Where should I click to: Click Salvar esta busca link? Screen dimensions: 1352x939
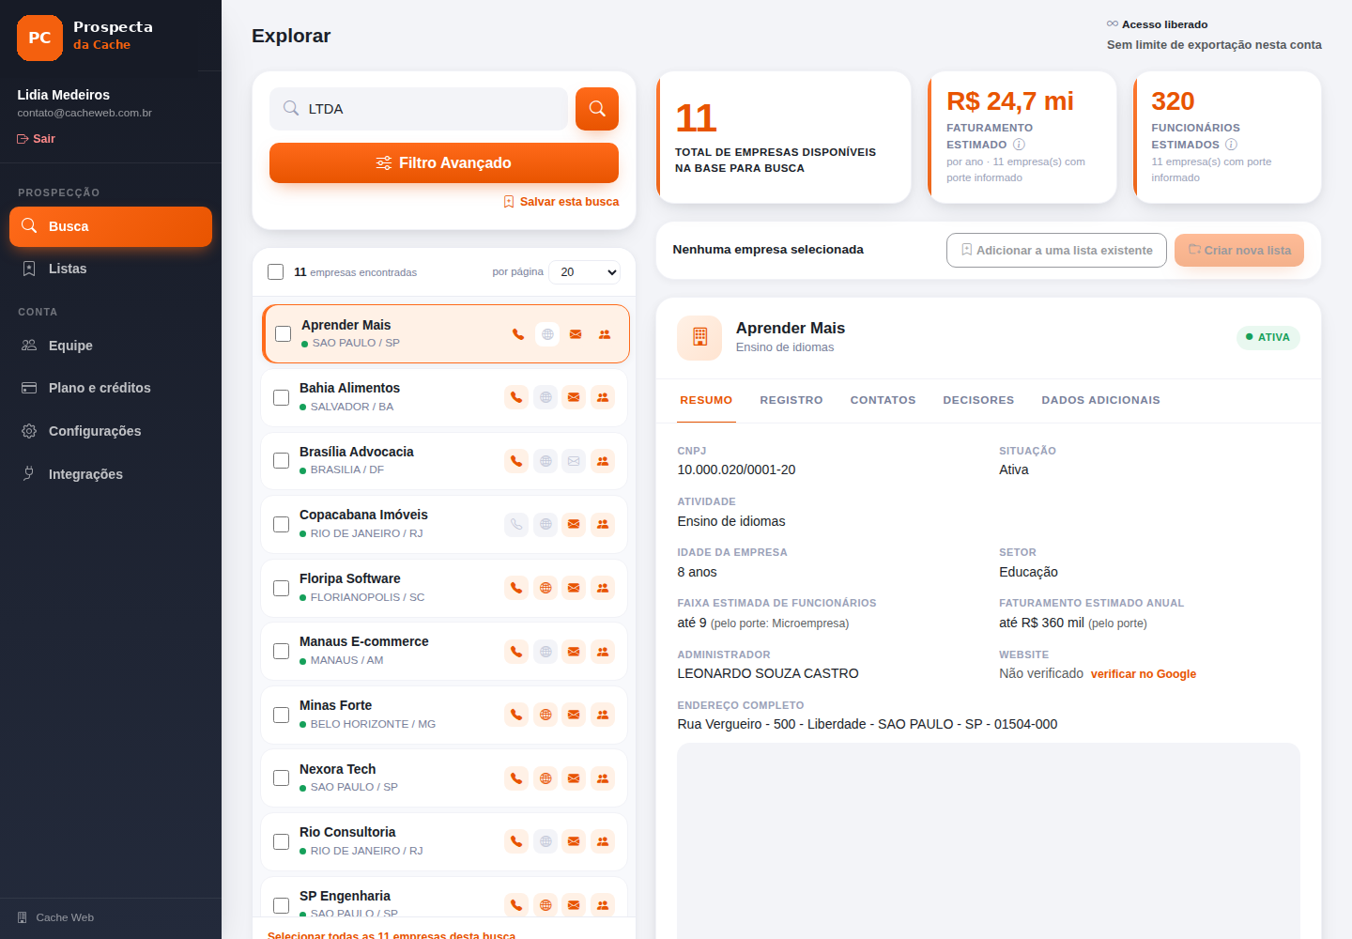coord(561,202)
